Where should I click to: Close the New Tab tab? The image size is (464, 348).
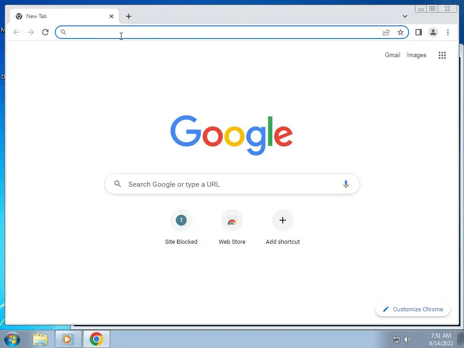tap(111, 16)
